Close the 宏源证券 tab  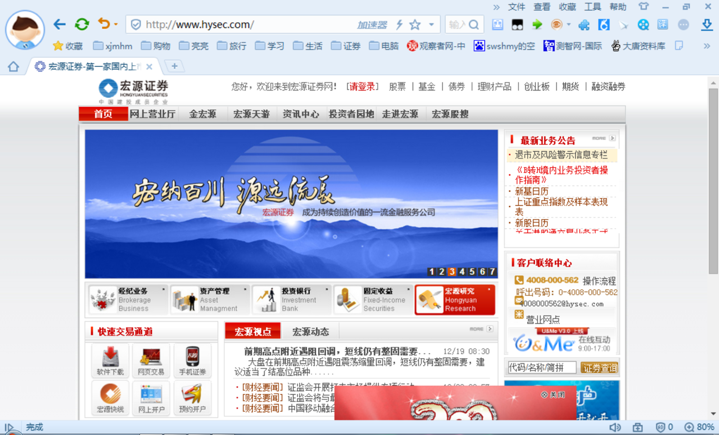pyautogui.click(x=149, y=67)
